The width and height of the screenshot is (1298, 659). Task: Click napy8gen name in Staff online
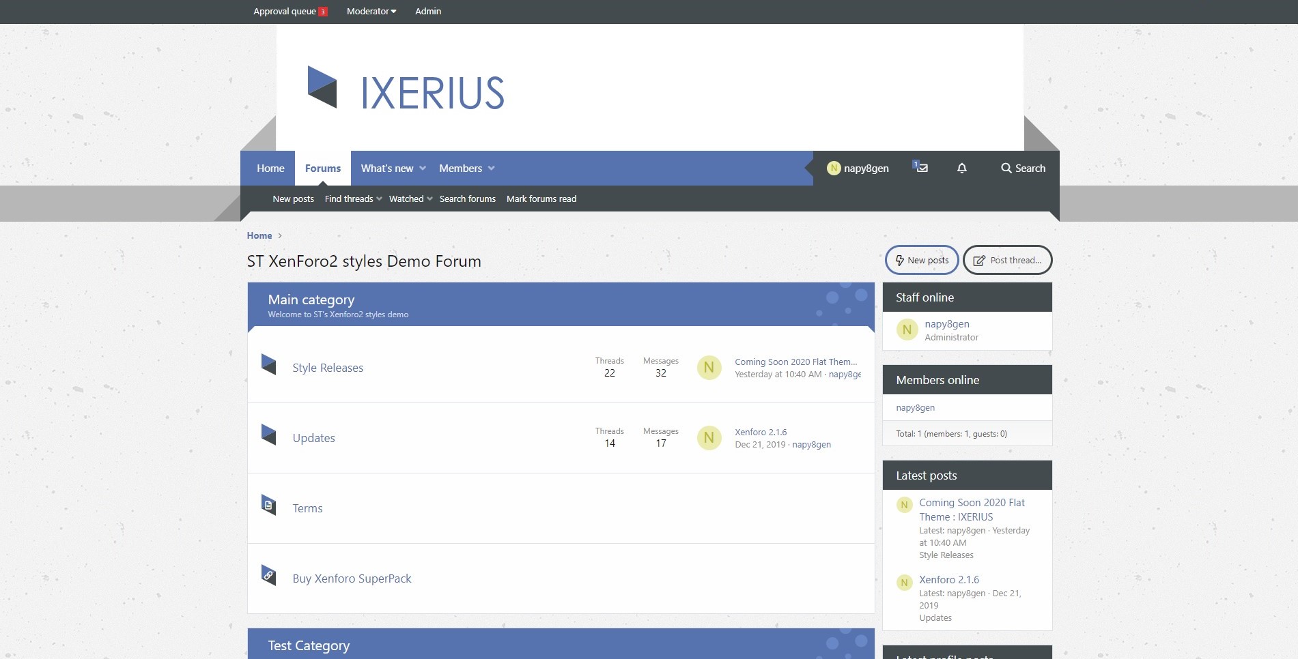(947, 324)
